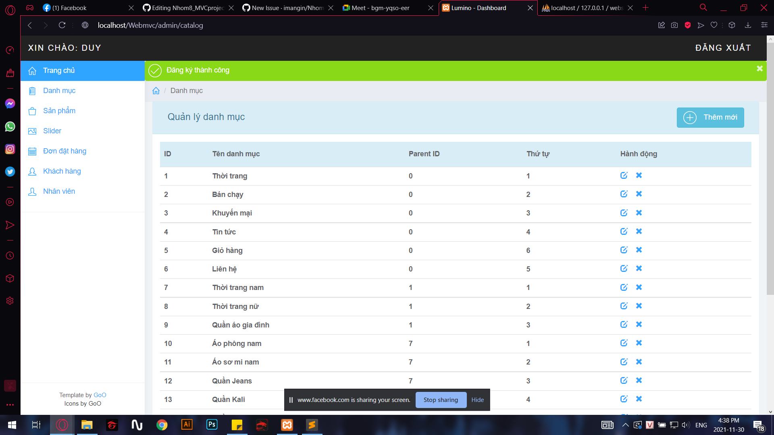Go to Nhân viên section
Image resolution: width=774 pixels, height=435 pixels.
[x=59, y=191]
